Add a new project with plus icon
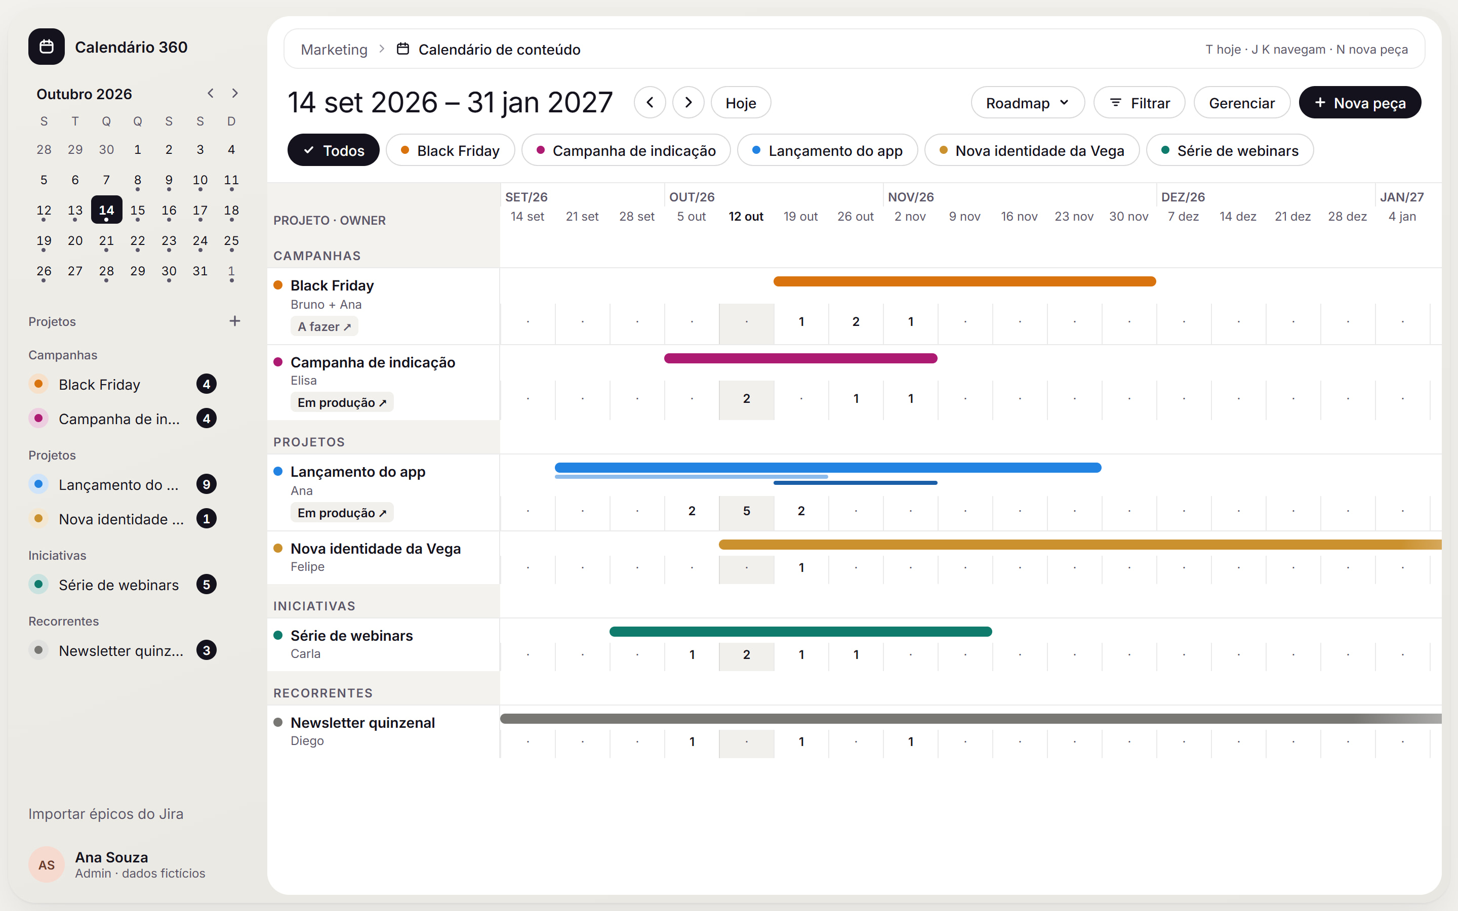 (235, 321)
